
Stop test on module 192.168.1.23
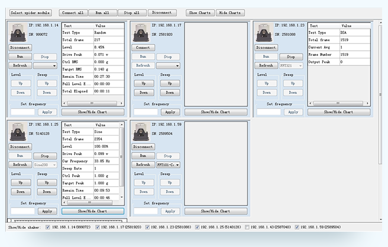(x=291, y=57)
